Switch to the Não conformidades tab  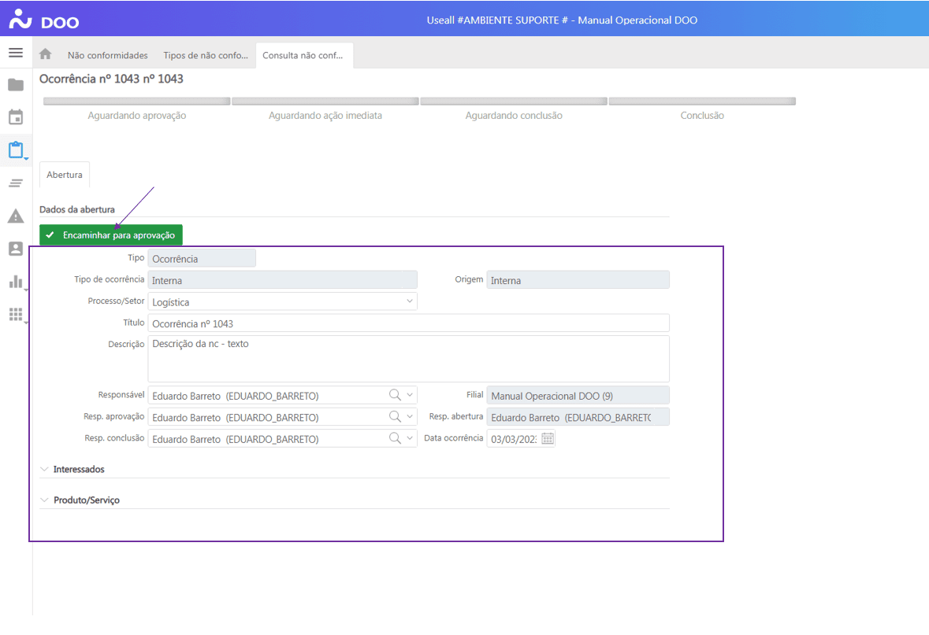[108, 55]
